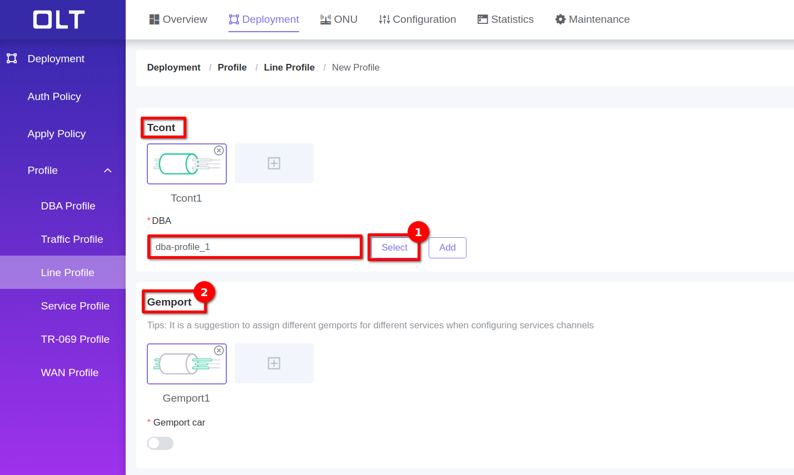Click the OLT logo

59,20
